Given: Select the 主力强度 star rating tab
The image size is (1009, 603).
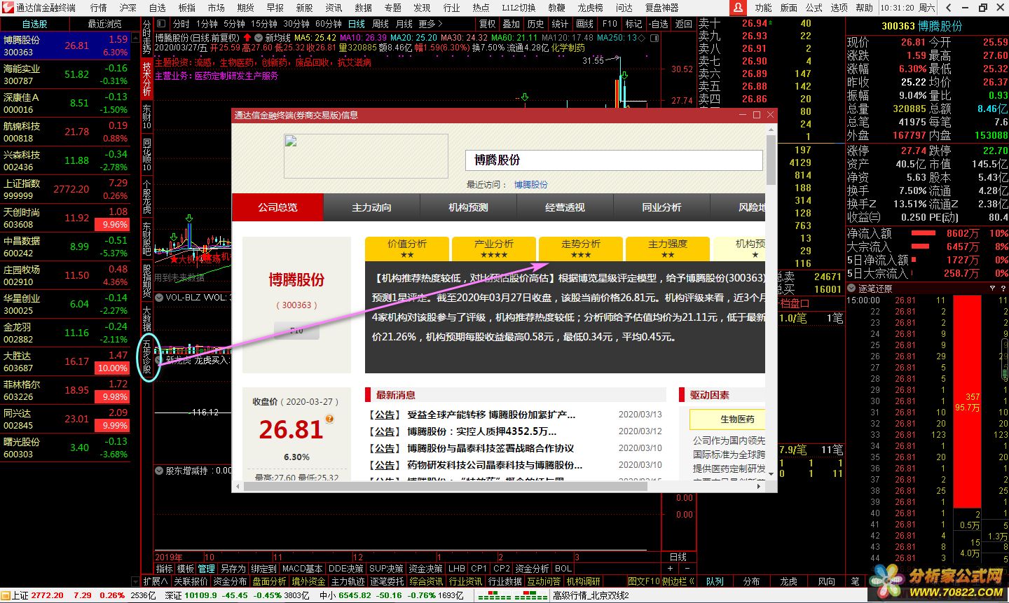Looking at the screenshot, I should click(668, 249).
